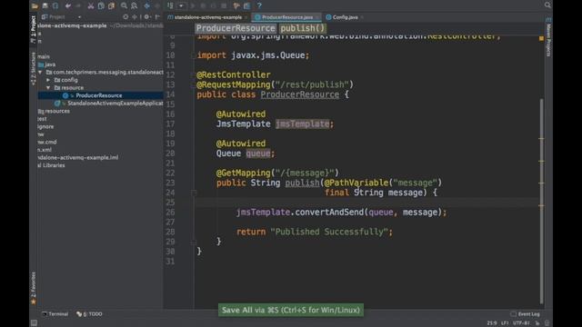The width and height of the screenshot is (582, 327).
Task: Switch to ProducerResource.java editor tab
Action: click(x=287, y=17)
